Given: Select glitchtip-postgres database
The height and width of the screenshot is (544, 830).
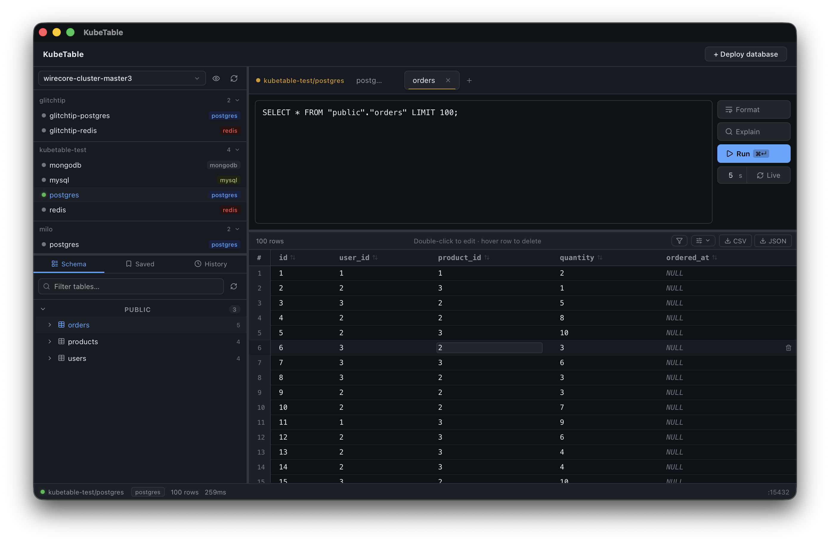Looking at the screenshot, I should 140,115.
